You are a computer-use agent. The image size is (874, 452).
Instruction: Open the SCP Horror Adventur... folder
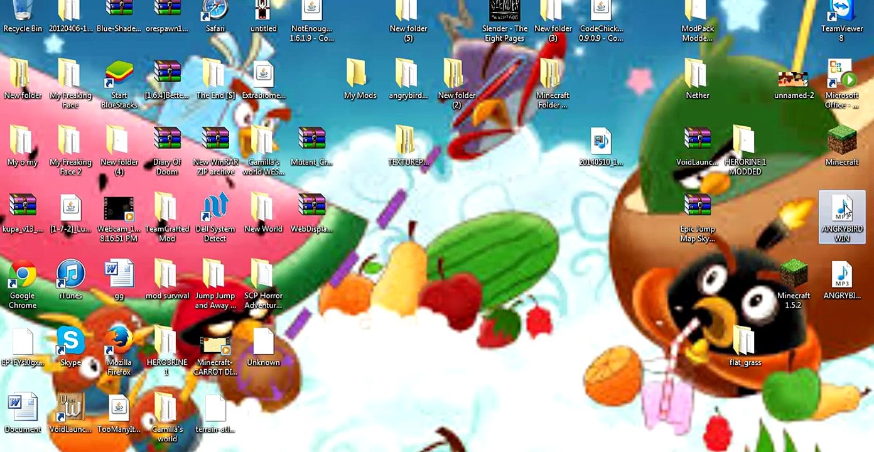(x=264, y=285)
